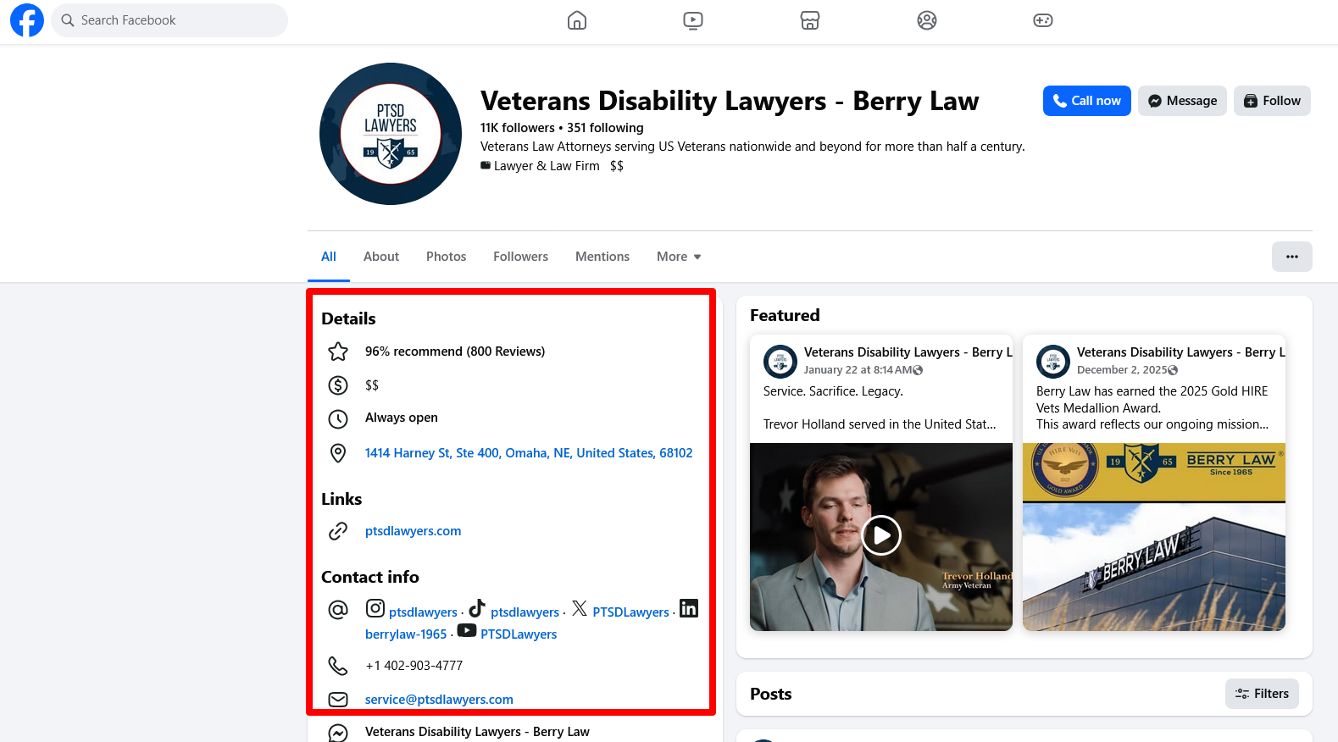Click the X logo icon
This screenshot has height=742, width=1338.
tap(580, 608)
